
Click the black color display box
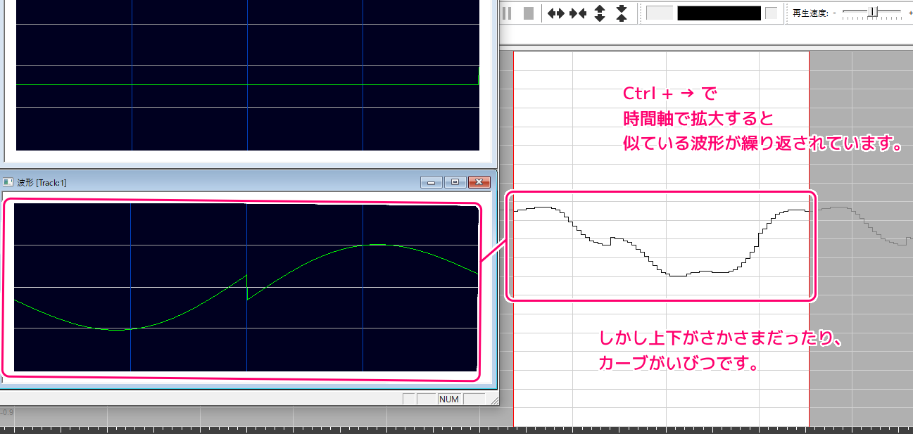pyautogui.click(x=719, y=13)
